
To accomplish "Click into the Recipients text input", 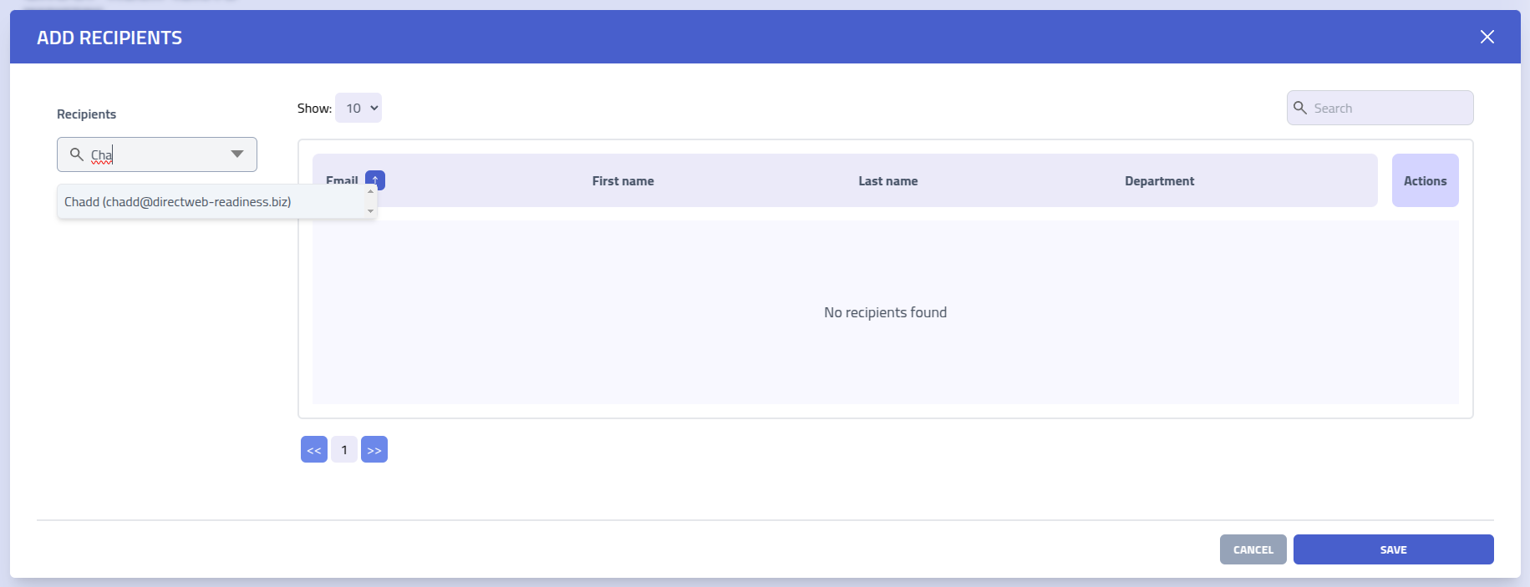I will pyautogui.click(x=157, y=154).
